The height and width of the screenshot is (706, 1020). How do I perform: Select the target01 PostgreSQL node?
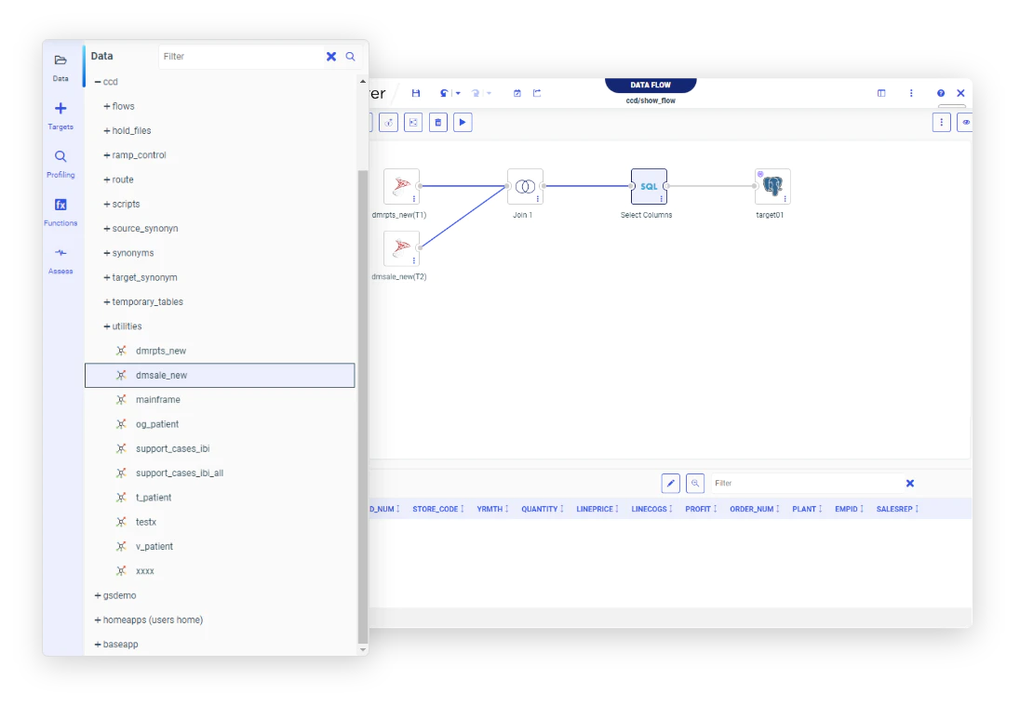(772, 187)
